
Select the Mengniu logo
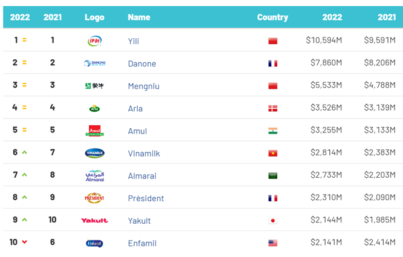[x=95, y=86]
